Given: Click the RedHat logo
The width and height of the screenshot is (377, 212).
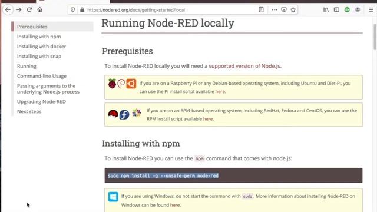Looking at the screenshot, I should coord(113,114).
